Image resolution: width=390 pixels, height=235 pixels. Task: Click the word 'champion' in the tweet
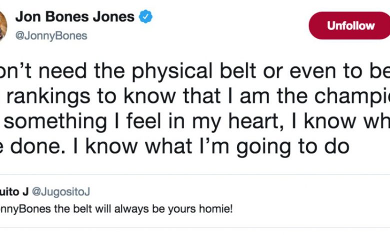coord(352,96)
